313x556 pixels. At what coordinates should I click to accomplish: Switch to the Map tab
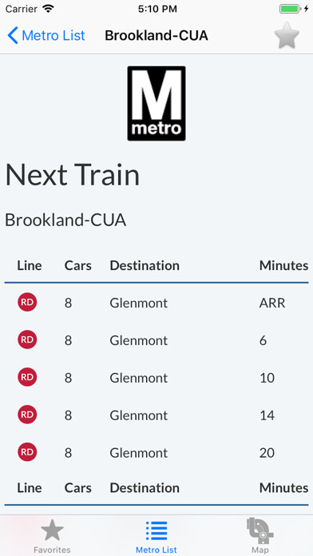click(260, 536)
